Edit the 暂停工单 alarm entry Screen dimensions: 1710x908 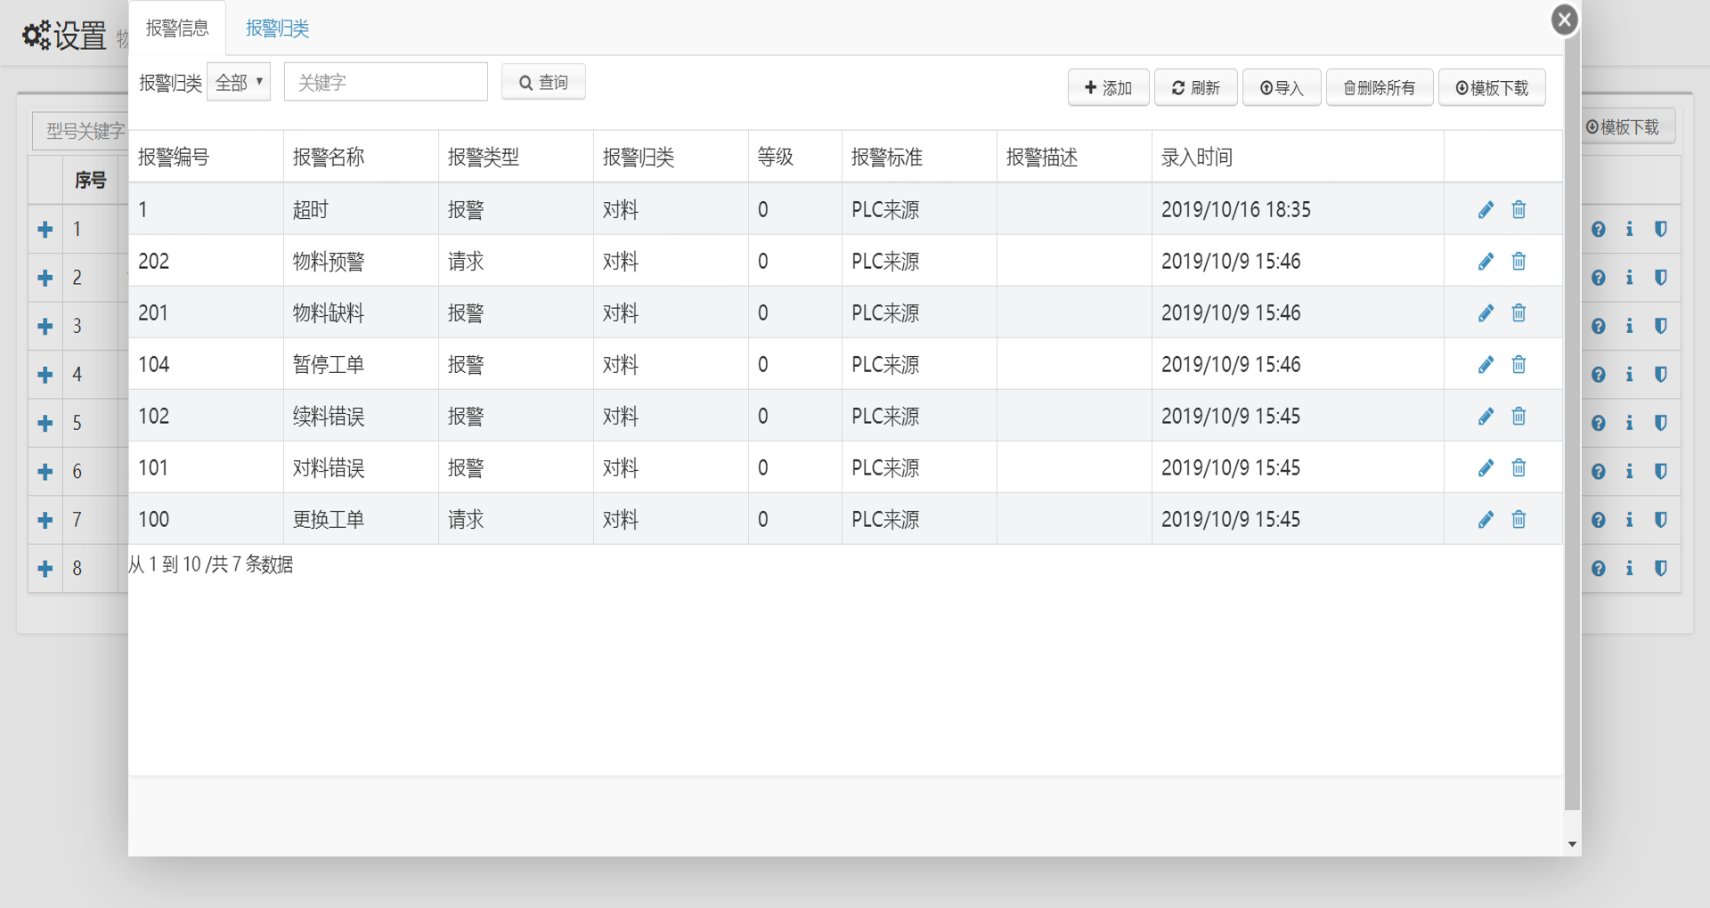1486,365
